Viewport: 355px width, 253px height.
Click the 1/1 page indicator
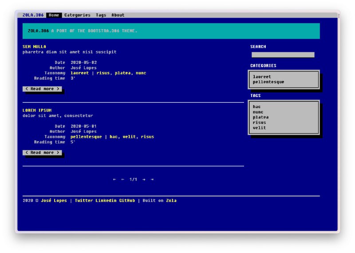tap(133, 179)
